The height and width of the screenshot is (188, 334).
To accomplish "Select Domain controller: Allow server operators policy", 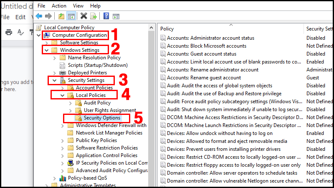I will click(x=232, y=173).
